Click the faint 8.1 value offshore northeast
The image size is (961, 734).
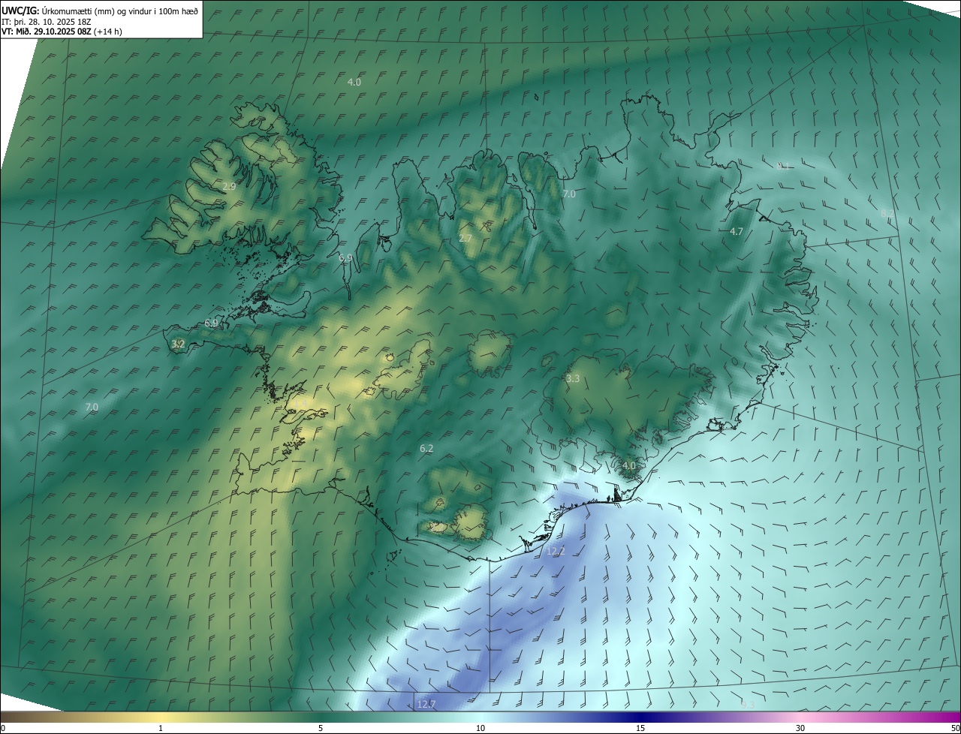click(x=783, y=167)
